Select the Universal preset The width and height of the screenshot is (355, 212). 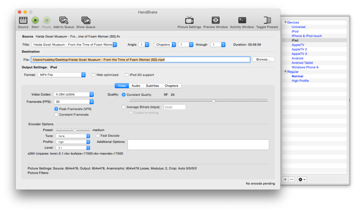point(298,27)
